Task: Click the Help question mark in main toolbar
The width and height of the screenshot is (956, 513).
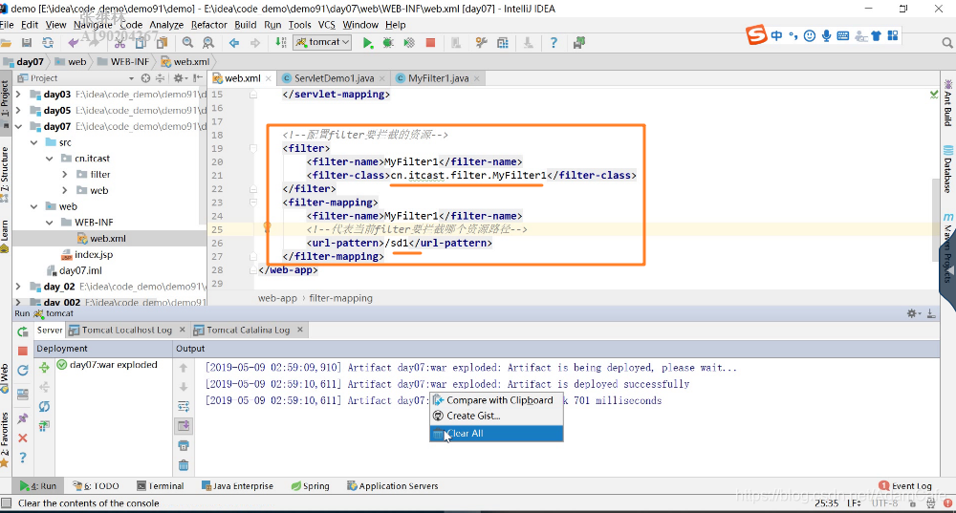Action: [553, 43]
